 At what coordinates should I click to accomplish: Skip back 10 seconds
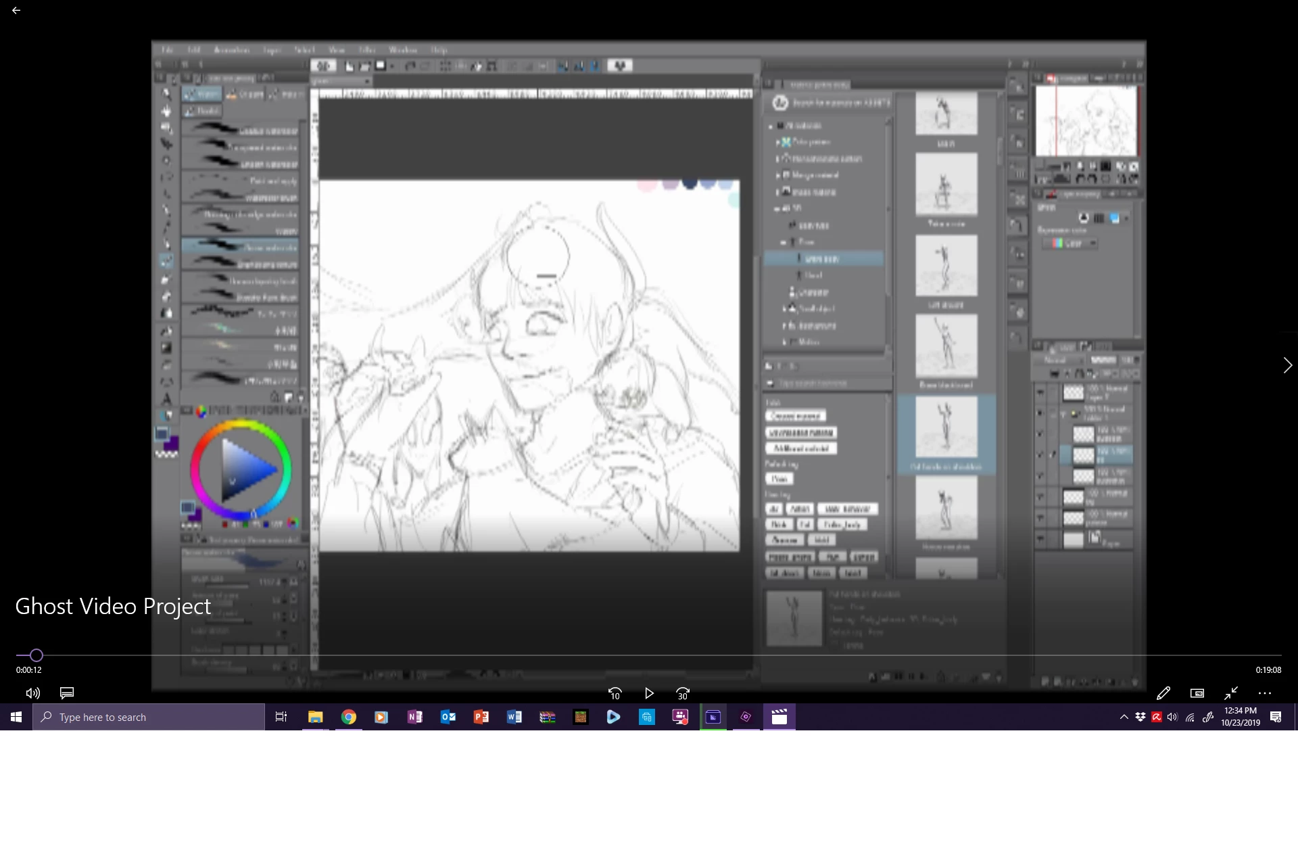615,693
